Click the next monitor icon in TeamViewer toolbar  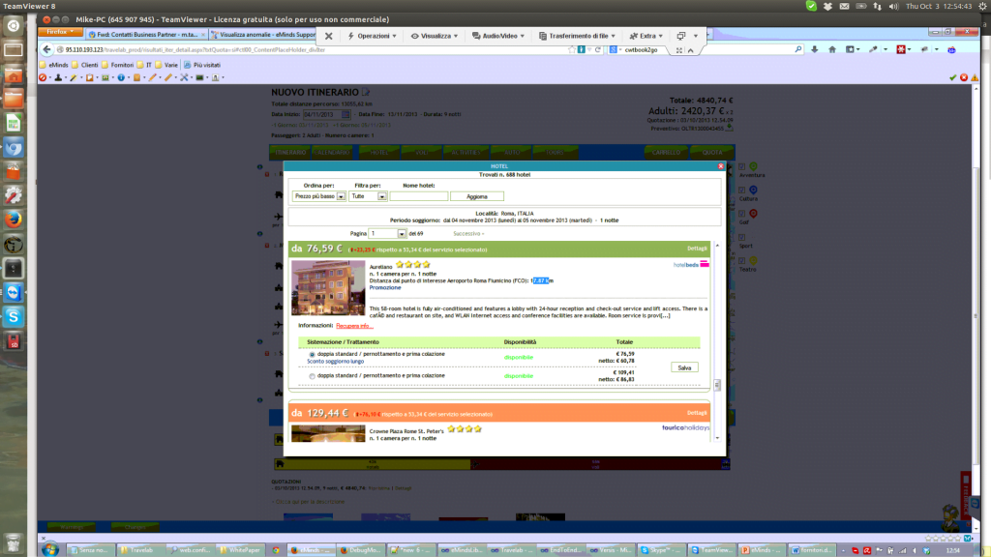pyautogui.click(x=681, y=36)
